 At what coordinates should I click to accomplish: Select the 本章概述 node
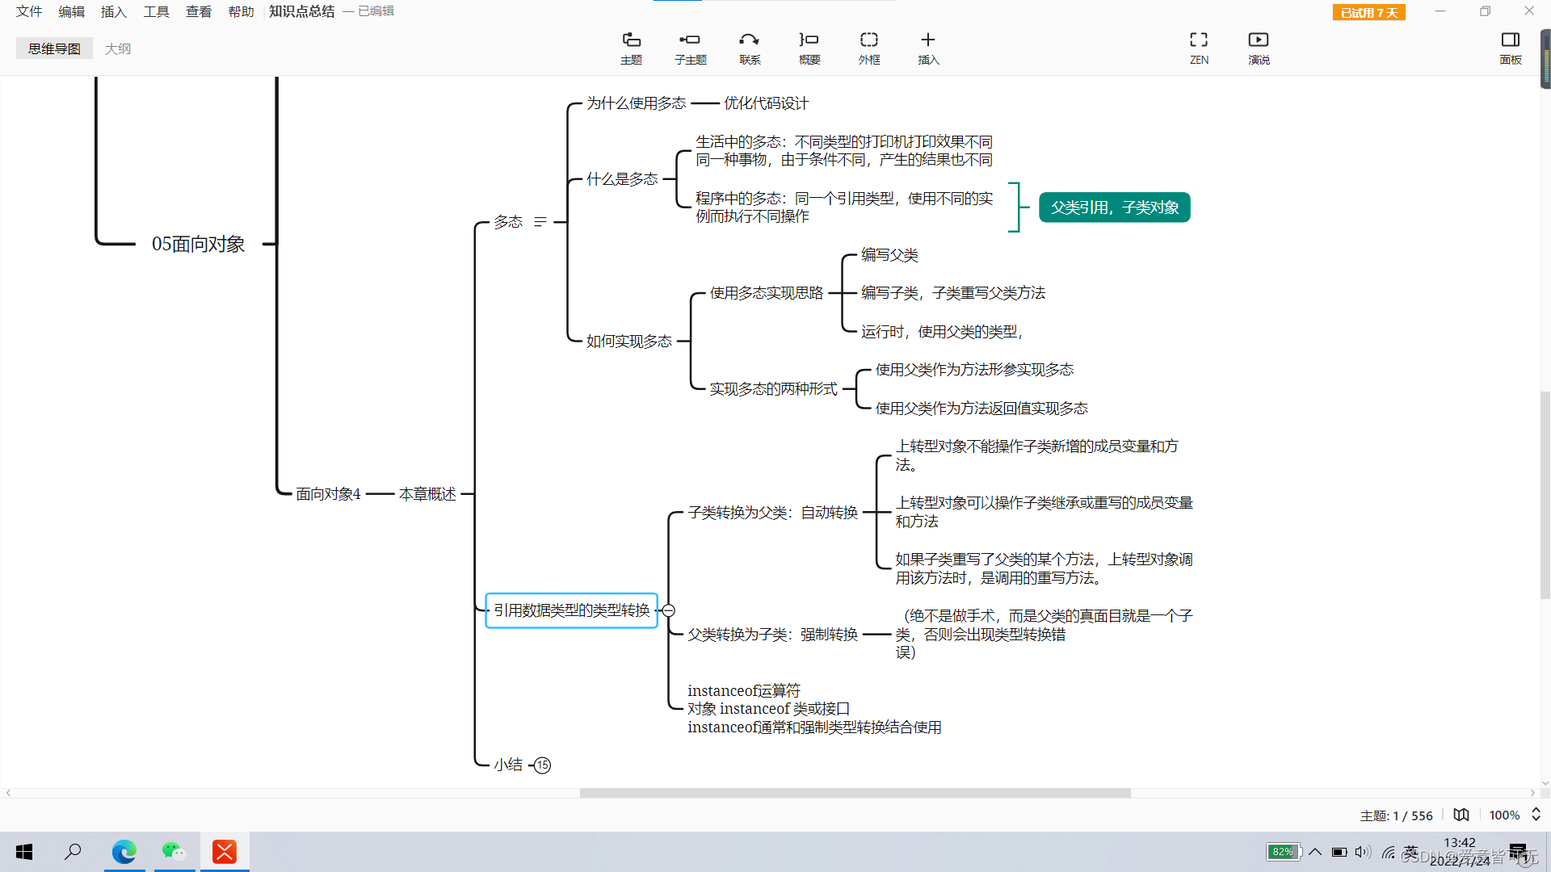click(x=427, y=493)
